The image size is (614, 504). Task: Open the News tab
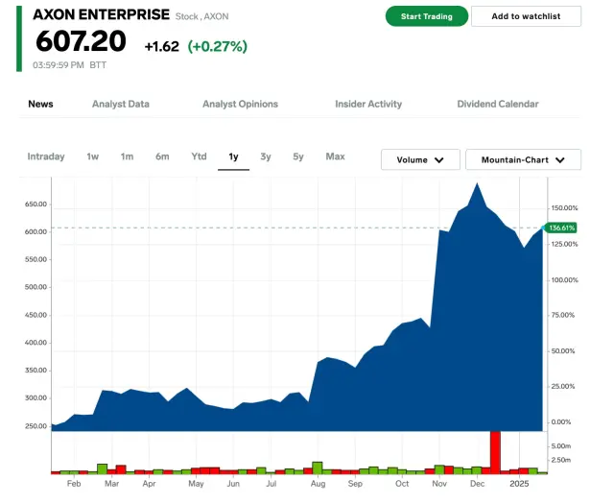tap(40, 104)
